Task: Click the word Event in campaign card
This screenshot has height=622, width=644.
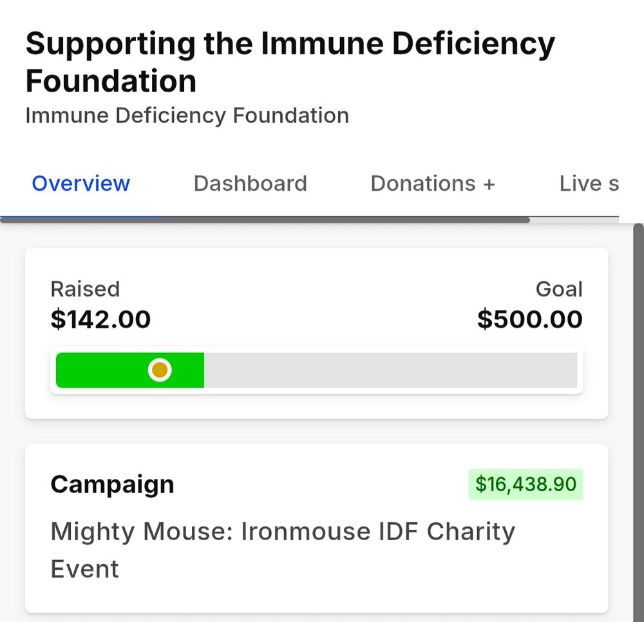Action: [x=84, y=569]
